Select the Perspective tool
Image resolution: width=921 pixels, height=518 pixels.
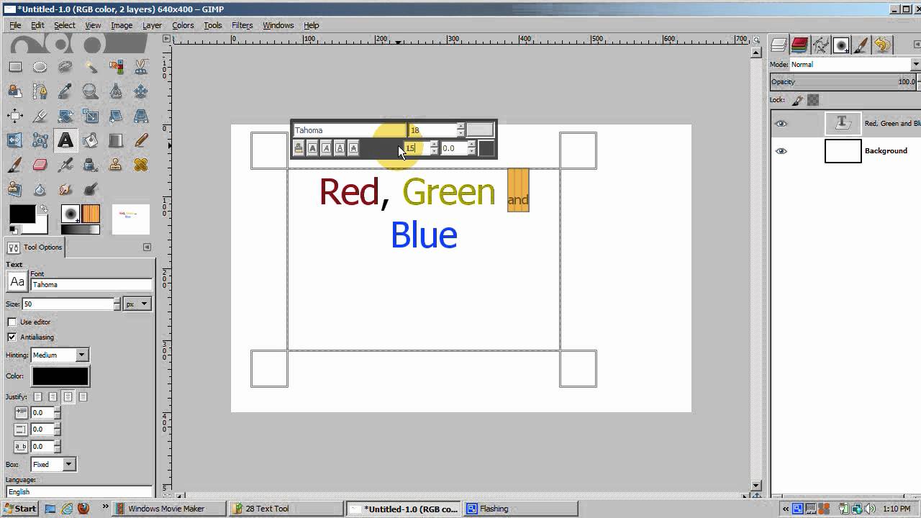tap(141, 116)
